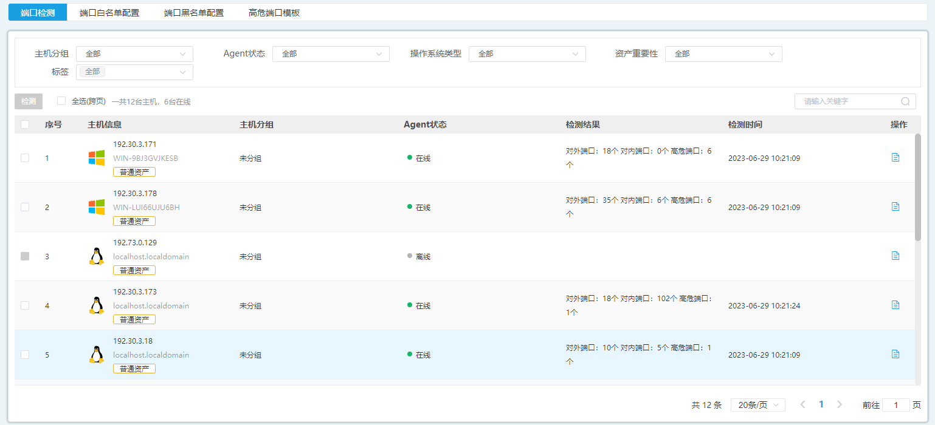Image resolution: width=935 pixels, height=425 pixels.
Task: Open the 20条/页 page size selector
Action: (757, 405)
